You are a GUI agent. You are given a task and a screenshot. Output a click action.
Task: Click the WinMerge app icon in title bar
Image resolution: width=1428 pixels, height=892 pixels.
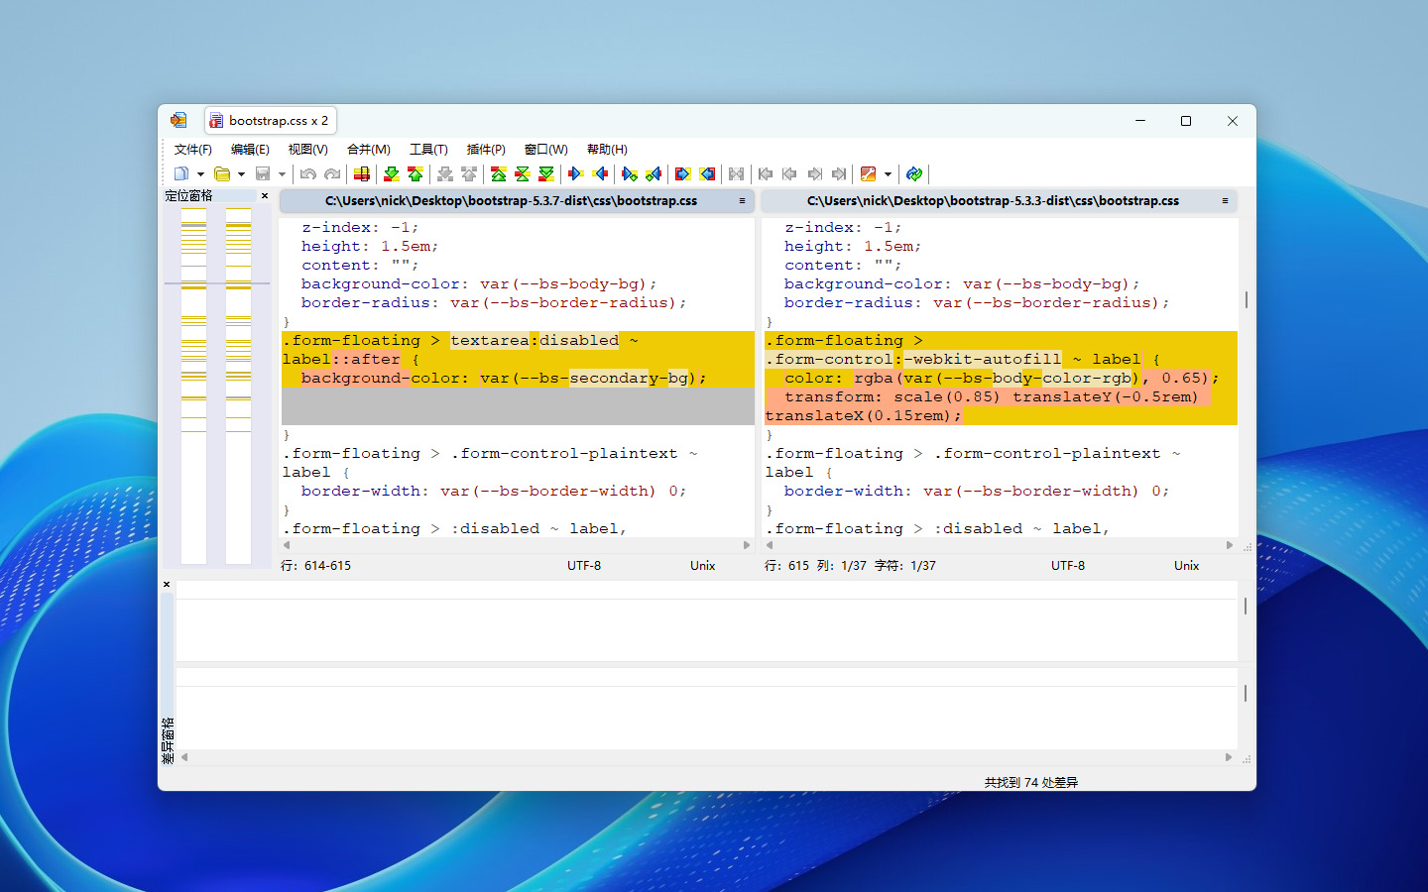178,120
